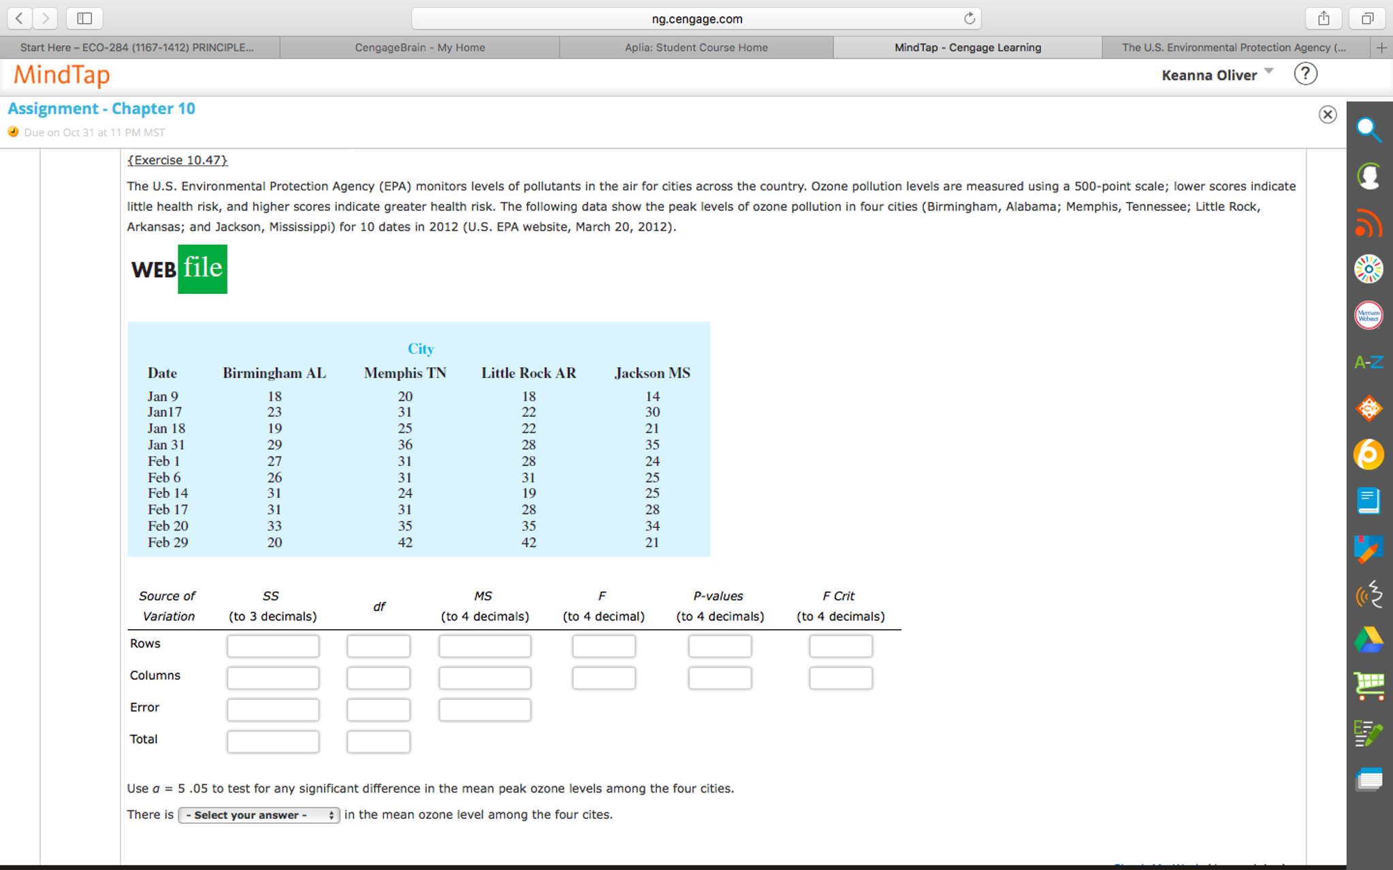
Task: Open Merriam-Webster dictionary icon
Action: pyautogui.click(x=1368, y=316)
